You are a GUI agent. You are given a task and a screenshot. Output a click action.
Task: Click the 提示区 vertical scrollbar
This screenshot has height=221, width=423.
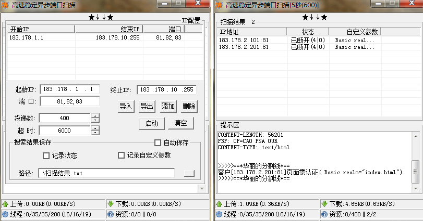415,167
